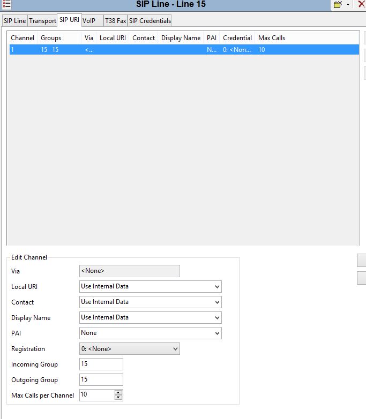Screen dimensions: 366x419
Task: Open the T38 Fax tab
Action: pos(115,20)
